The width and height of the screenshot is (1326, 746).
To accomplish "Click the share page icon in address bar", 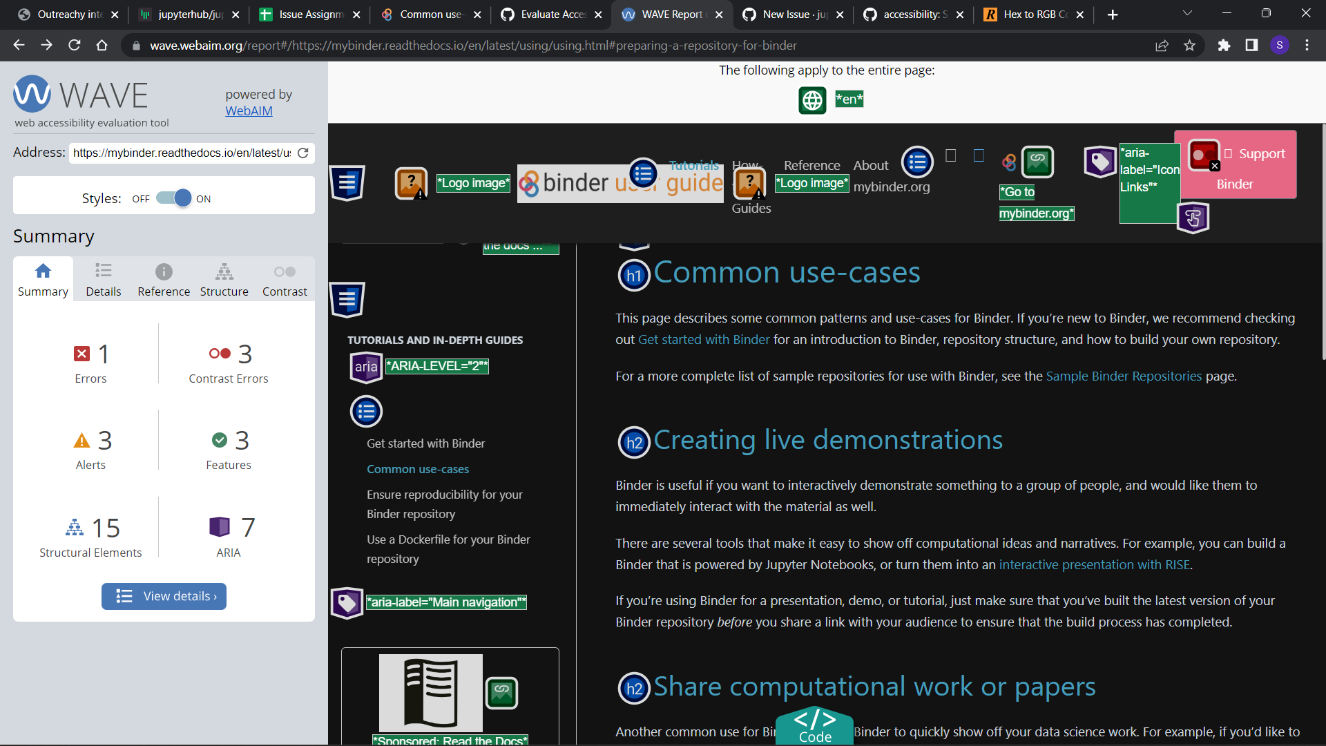I will click(x=1162, y=46).
